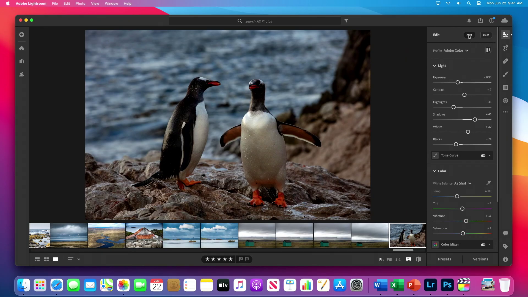Open the Versions panel
The height and width of the screenshot is (297, 528).
[480, 259]
